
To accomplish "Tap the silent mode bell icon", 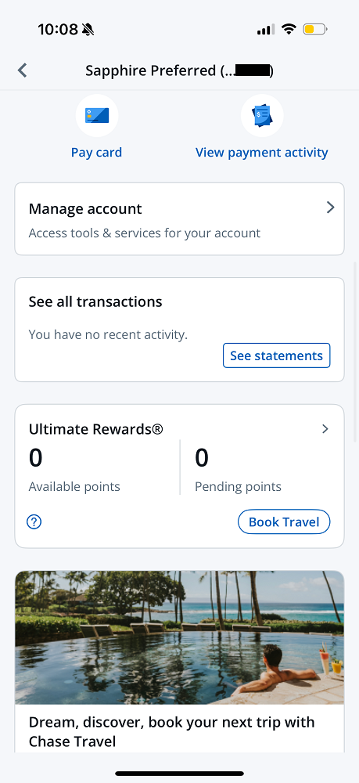I will [x=88, y=30].
